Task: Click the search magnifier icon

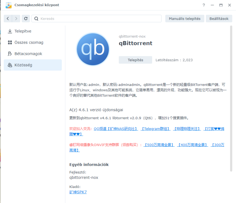Action: [x=36, y=19]
